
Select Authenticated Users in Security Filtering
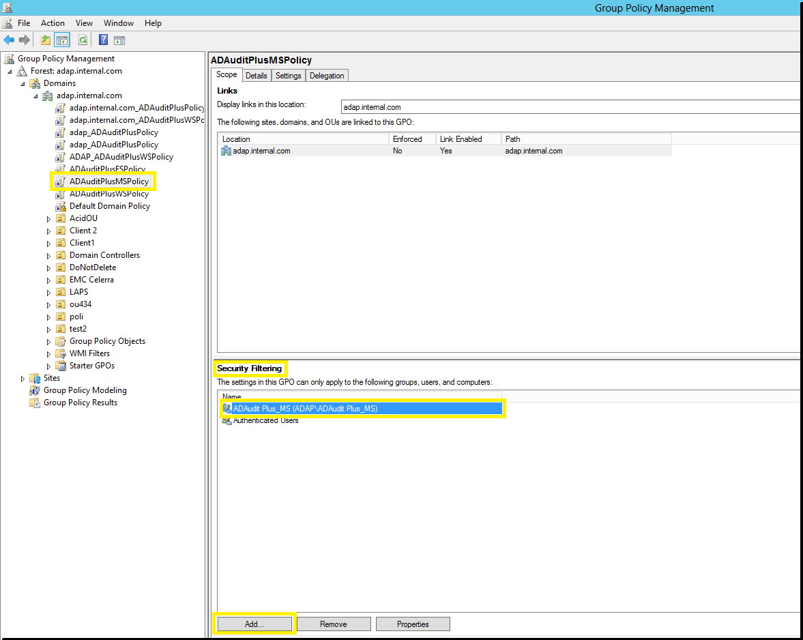click(265, 421)
